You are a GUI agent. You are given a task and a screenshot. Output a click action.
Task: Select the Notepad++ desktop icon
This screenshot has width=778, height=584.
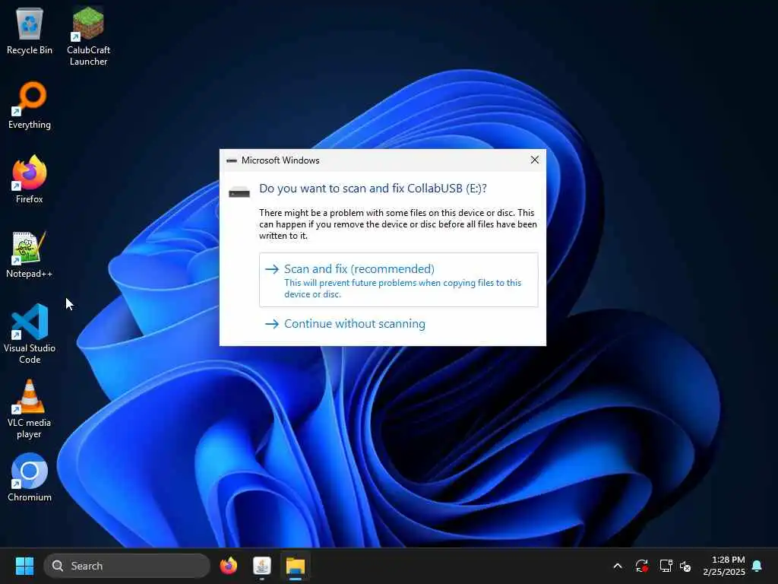(x=30, y=254)
